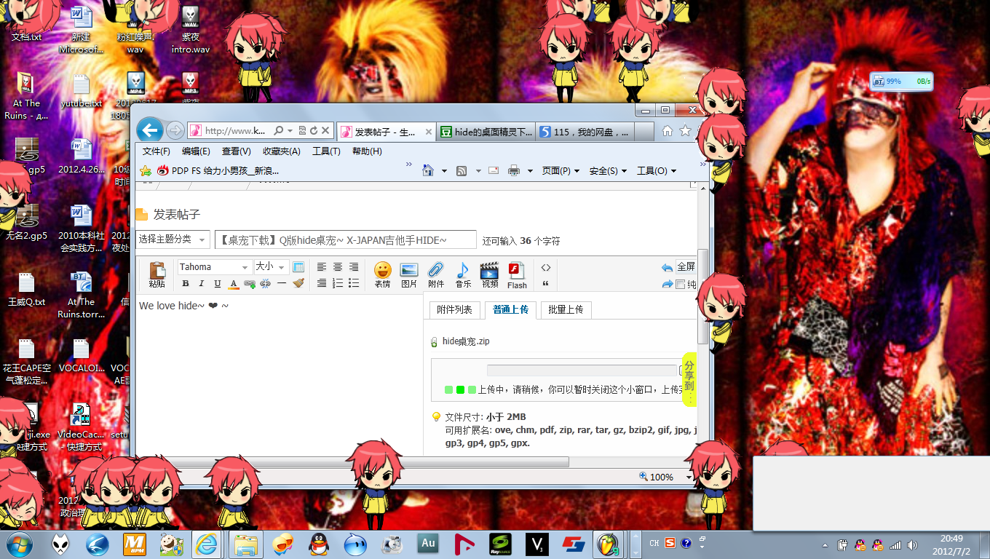Click the Paste (粘贴) icon in editor
The width and height of the screenshot is (990, 559).
click(157, 275)
